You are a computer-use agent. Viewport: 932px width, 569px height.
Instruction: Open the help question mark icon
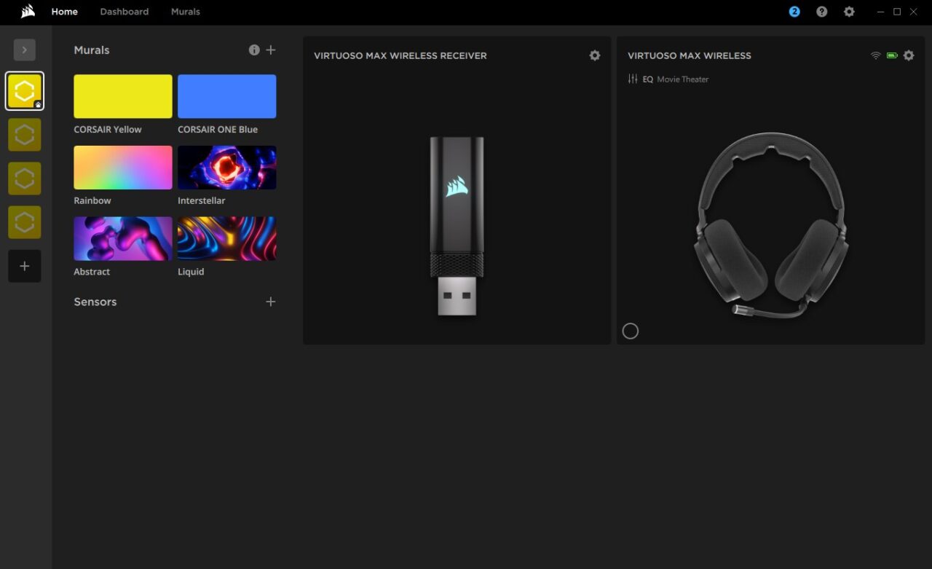(x=821, y=12)
